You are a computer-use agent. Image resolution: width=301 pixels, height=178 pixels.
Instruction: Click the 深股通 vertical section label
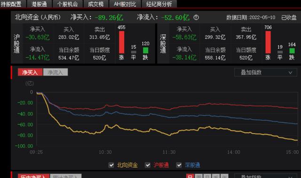pos(163,44)
